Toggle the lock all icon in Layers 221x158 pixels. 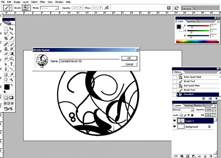point(192,115)
